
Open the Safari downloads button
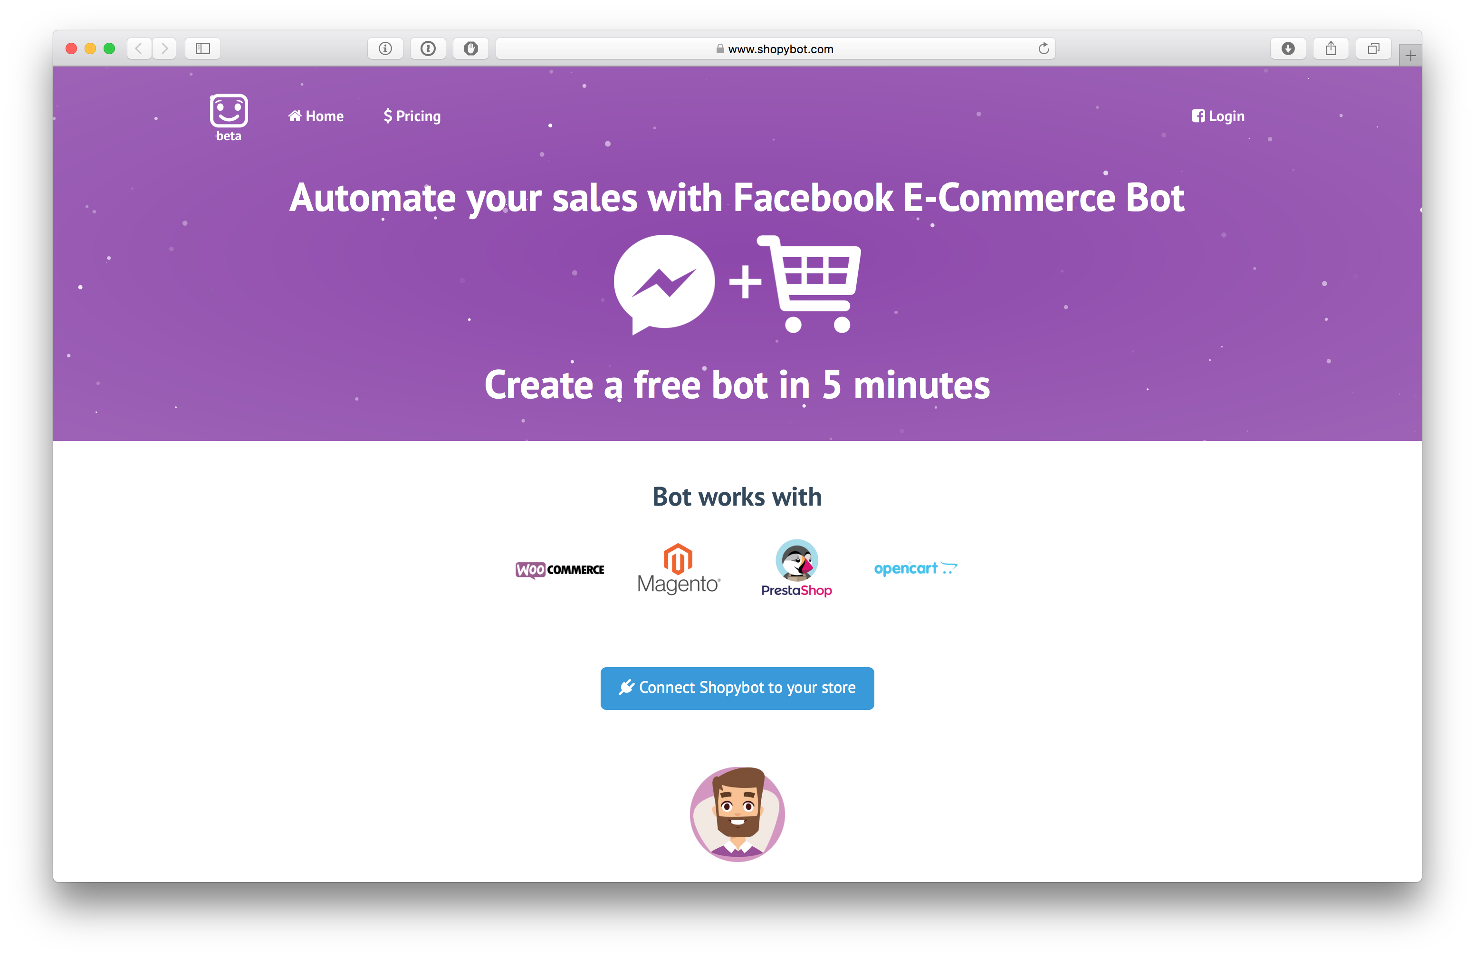pos(1288,48)
